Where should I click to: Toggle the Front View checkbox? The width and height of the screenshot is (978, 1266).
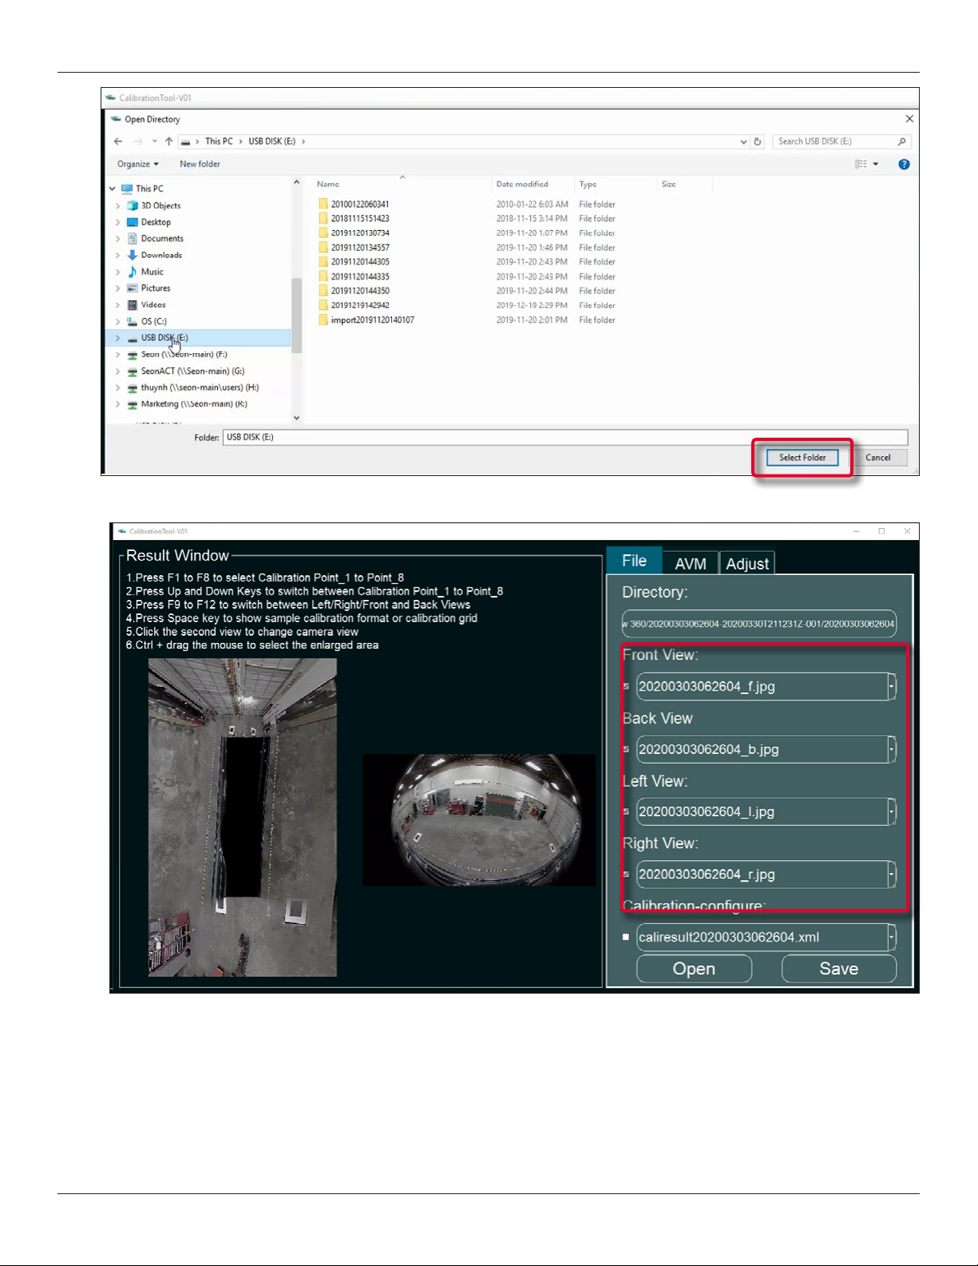[x=626, y=686]
